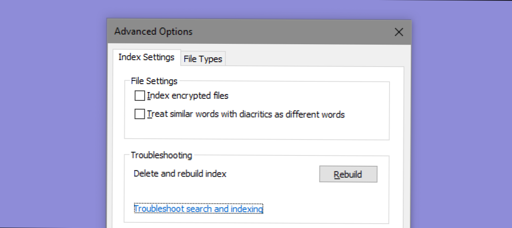The height and width of the screenshot is (228, 512).
Task: Click the purple desktop above the dialog
Action: (256, 9)
